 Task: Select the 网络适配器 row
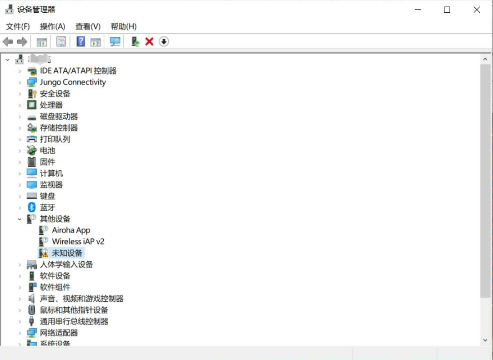point(59,333)
